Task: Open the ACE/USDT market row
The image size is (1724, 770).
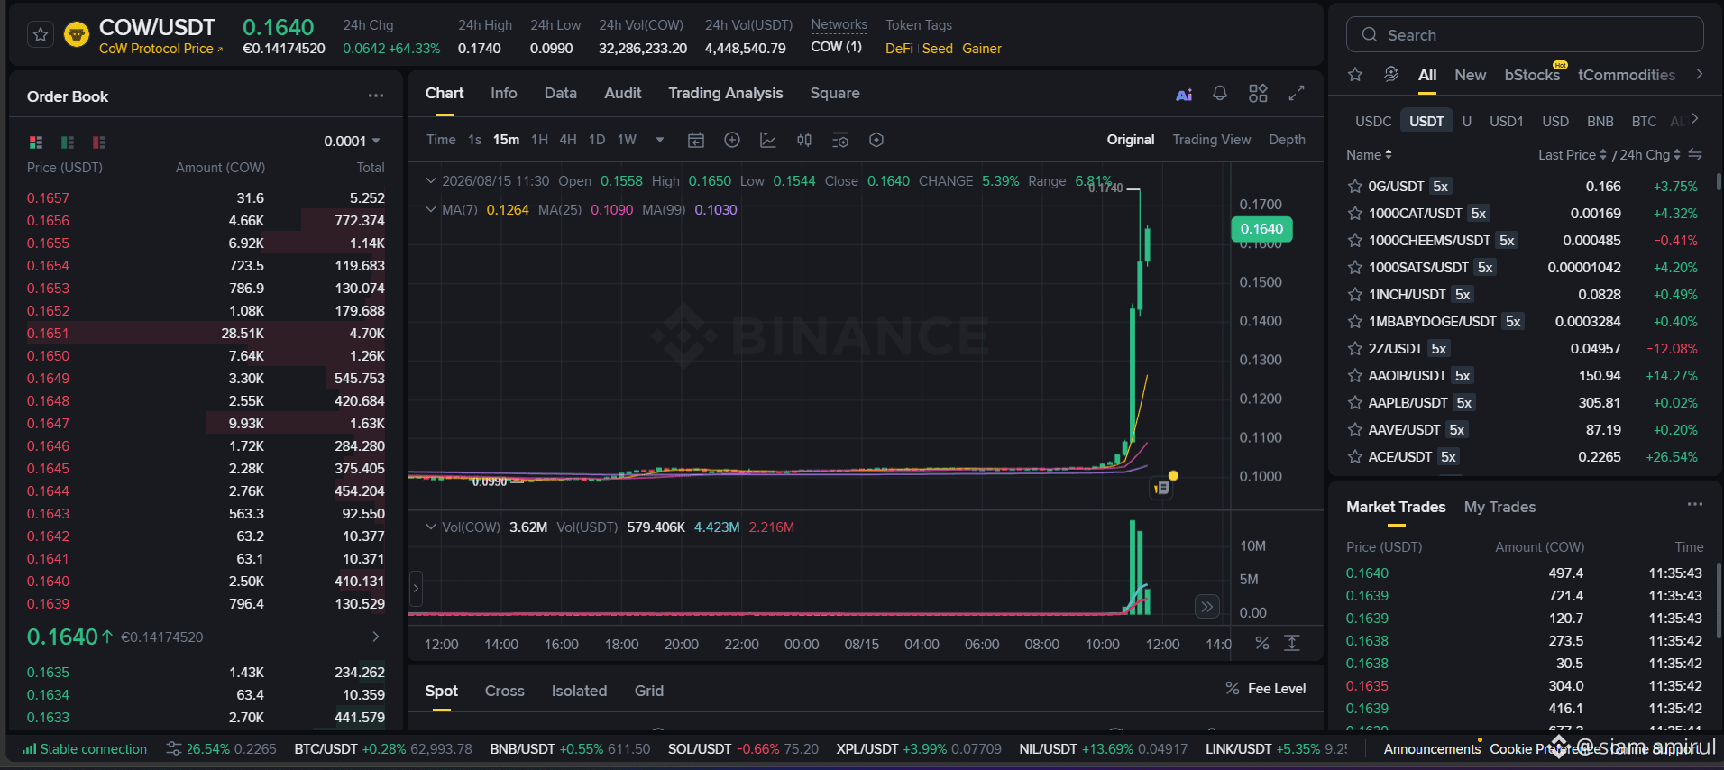Action: tap(1523, 457)
